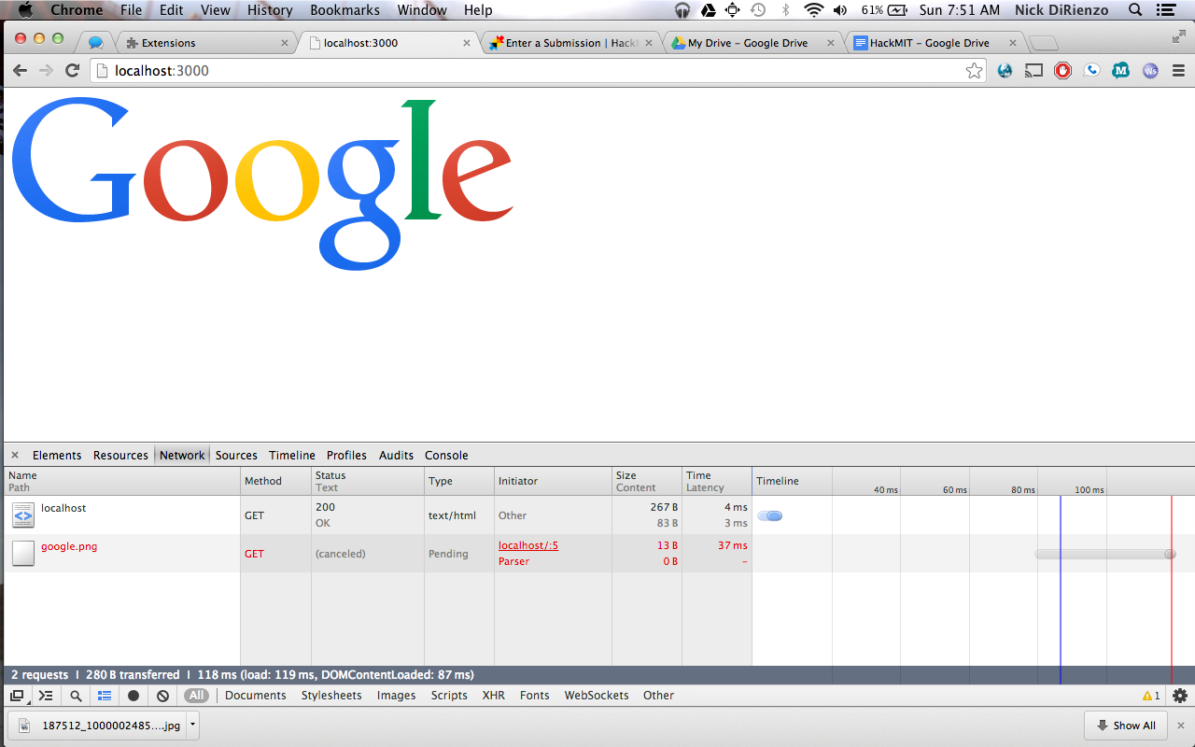Select the All filter pill
Screen dimensions: 1195x747
pos(196,696)
